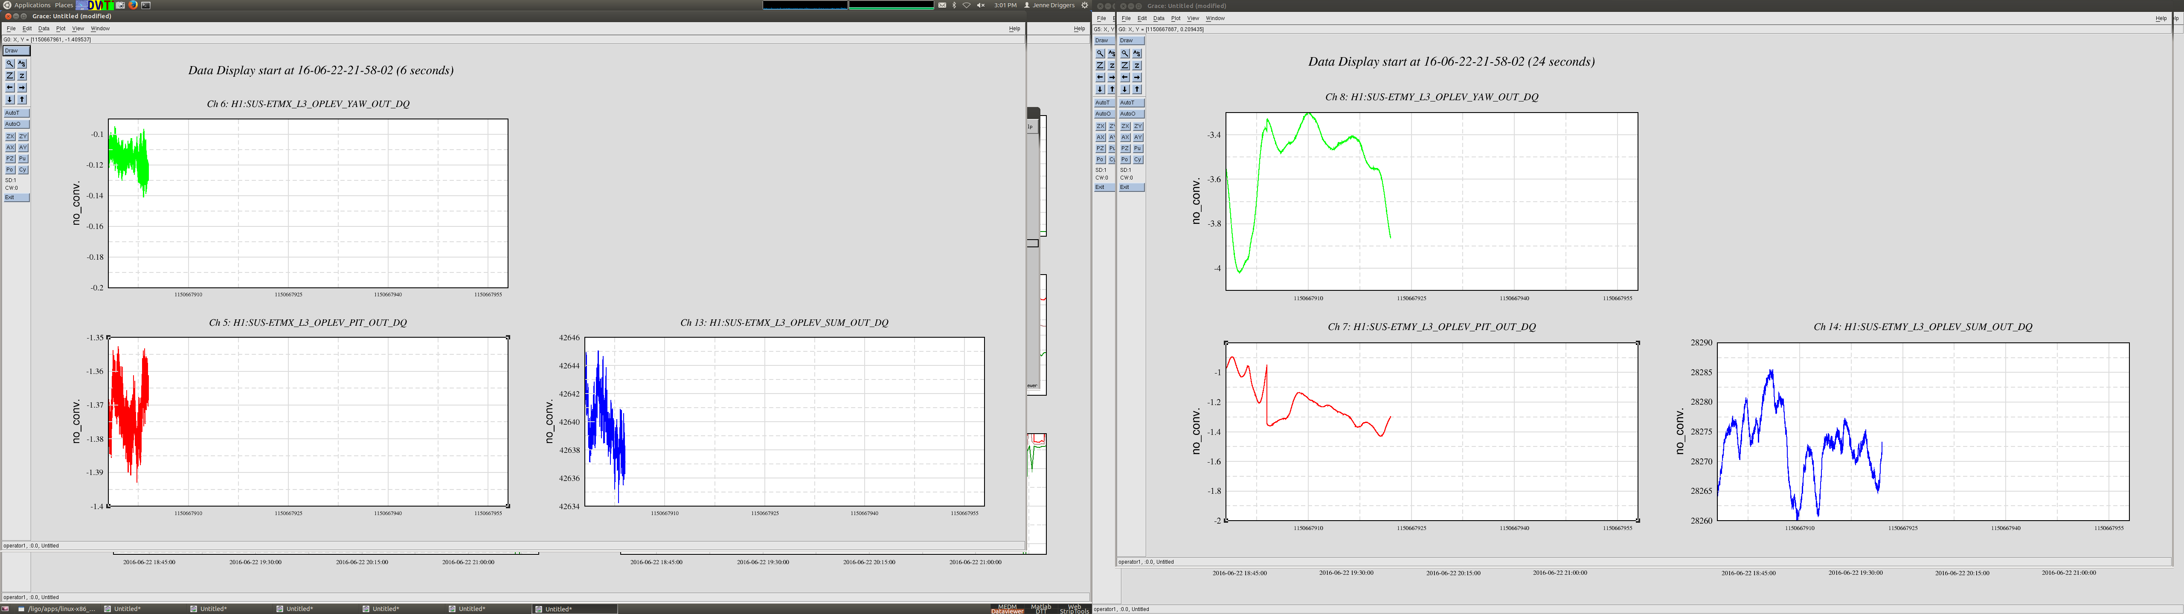Click the 3:01 PM clock in the top panel

1005,5
